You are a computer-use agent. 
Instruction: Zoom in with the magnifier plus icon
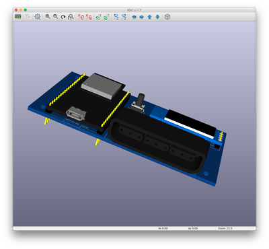48,17
